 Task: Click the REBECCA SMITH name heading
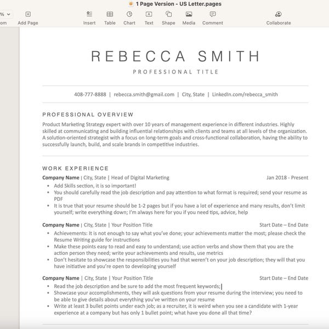[x=175, y=56]
